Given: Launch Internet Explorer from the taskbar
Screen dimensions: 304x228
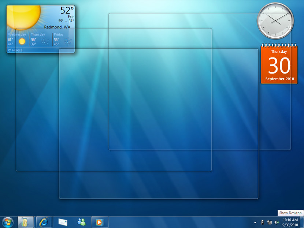Looking at the screenshot, I should (x=44, y=222).
